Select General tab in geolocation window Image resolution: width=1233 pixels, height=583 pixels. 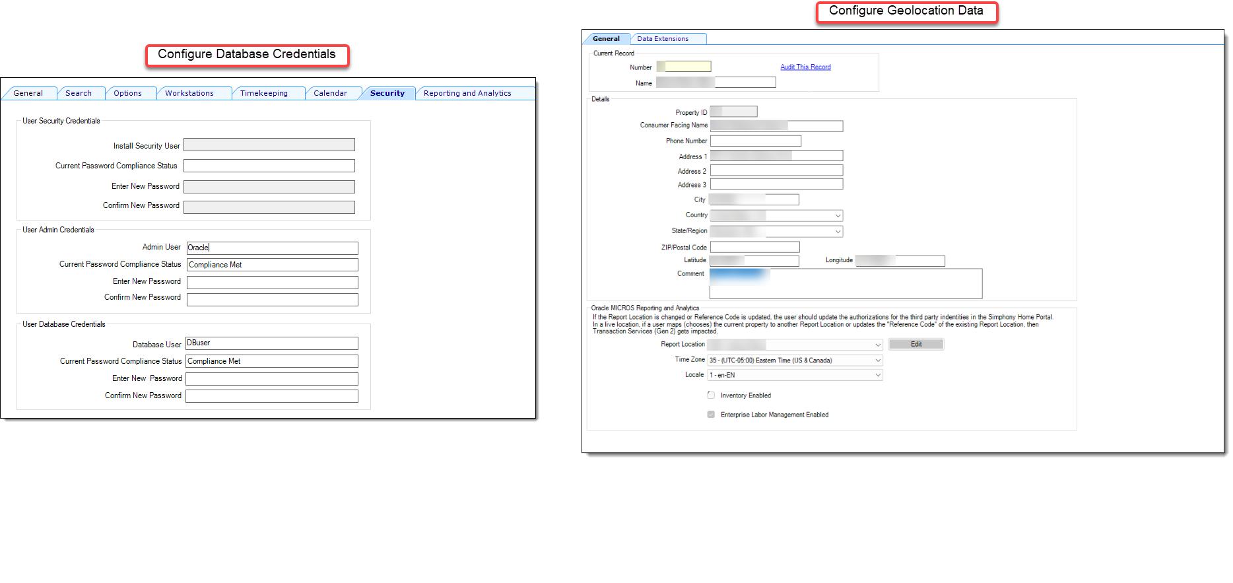click(606, 39)
